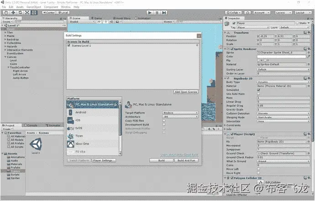Click the Mass value field

(x=283, y=98)
